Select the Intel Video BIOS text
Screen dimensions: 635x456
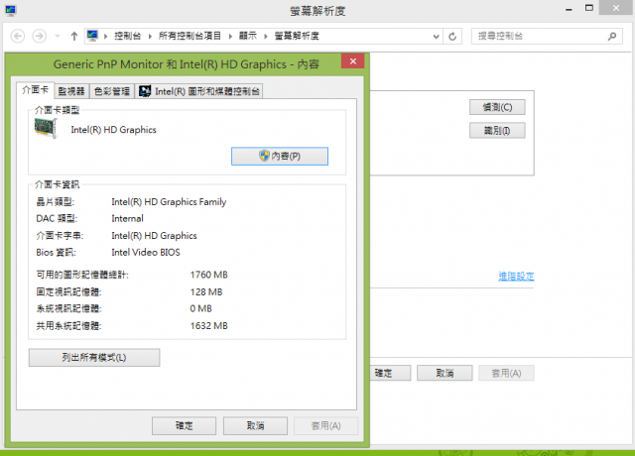coord(146,252)
